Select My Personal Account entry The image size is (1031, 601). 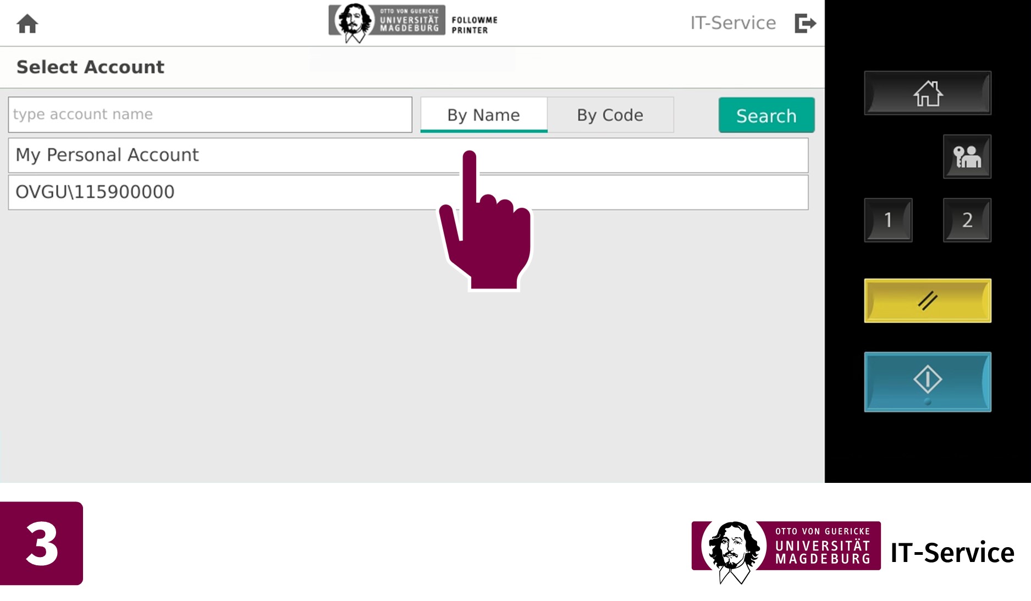[408, 155]
